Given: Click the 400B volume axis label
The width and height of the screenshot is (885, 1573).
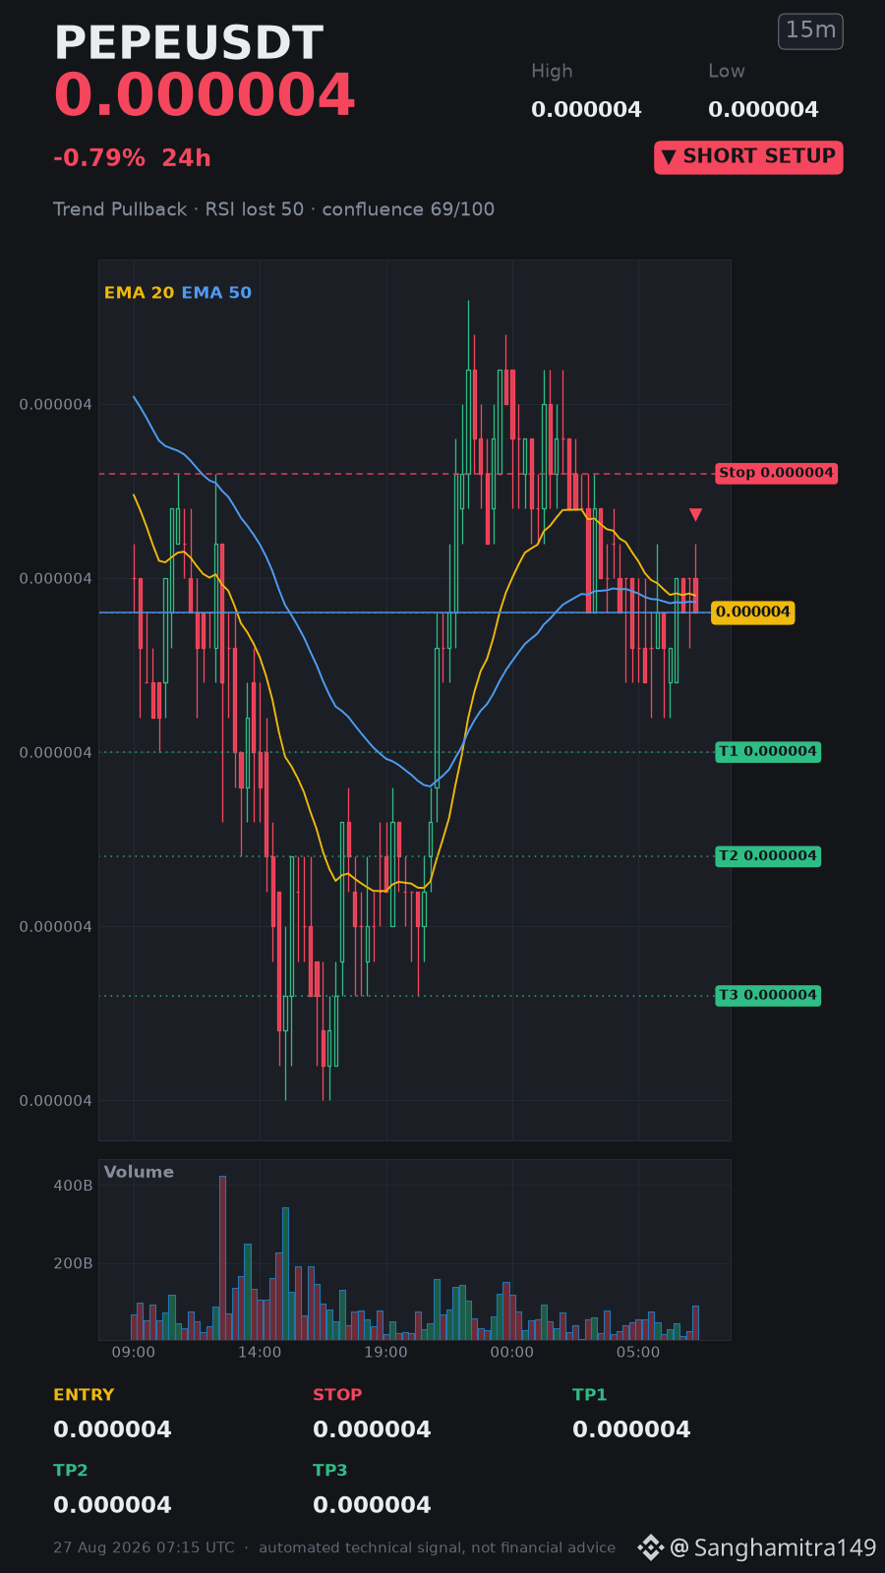Looking at the screenshot, I should [x=73, y=1186].
